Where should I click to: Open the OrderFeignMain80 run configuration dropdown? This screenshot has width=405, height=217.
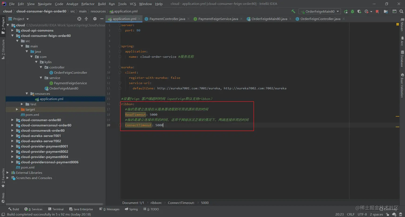coord(320,12)
